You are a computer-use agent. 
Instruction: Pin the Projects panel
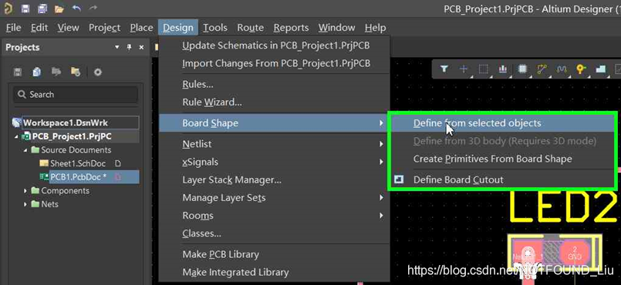point(129,48)
